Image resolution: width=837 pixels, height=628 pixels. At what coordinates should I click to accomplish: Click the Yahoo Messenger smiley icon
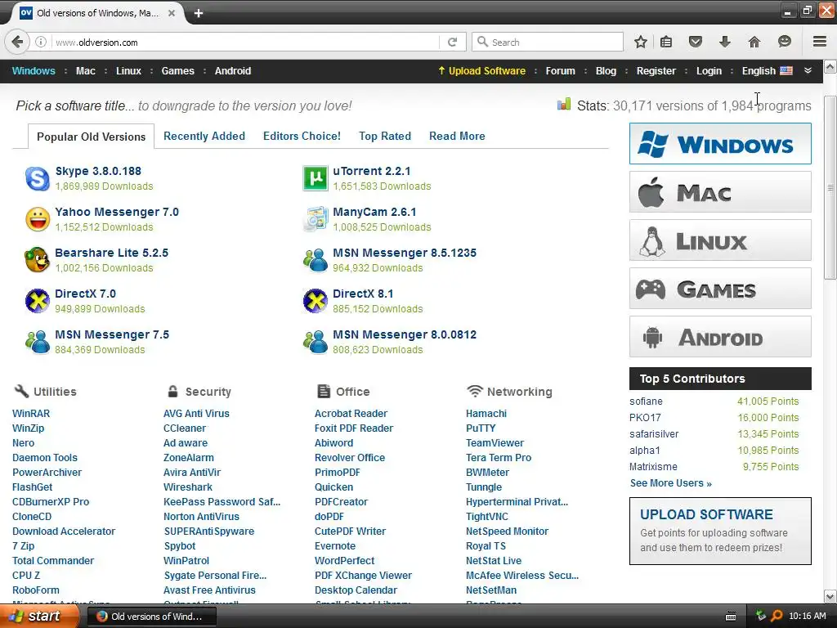[x=38, y=219]
